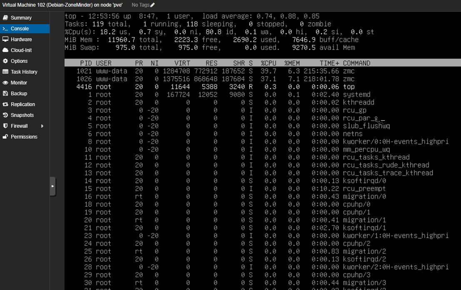The width and height of the screenshot is (461, 290).
Task: Click the migration/2 process row
Action: pos(235,251)
